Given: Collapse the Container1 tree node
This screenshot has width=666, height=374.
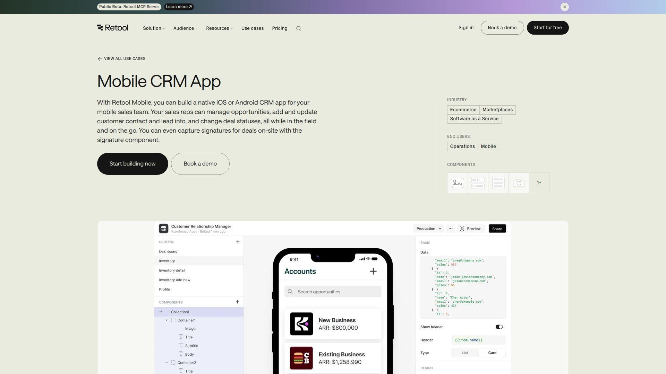Looking at the screenshot, I should [x=166, y=320].
